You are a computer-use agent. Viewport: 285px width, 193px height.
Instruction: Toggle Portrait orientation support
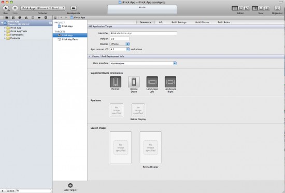point(116,82)
